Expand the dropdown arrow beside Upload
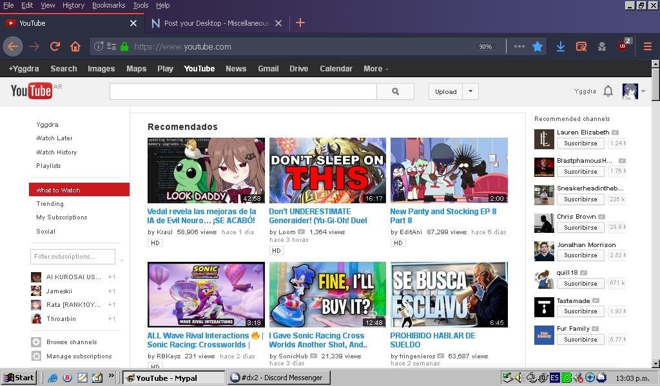 (471, 91)
